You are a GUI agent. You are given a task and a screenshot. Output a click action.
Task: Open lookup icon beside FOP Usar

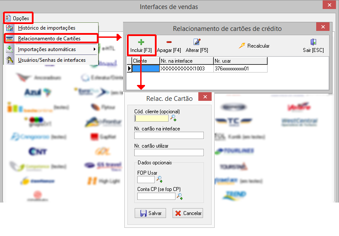[x=160, y=179]
